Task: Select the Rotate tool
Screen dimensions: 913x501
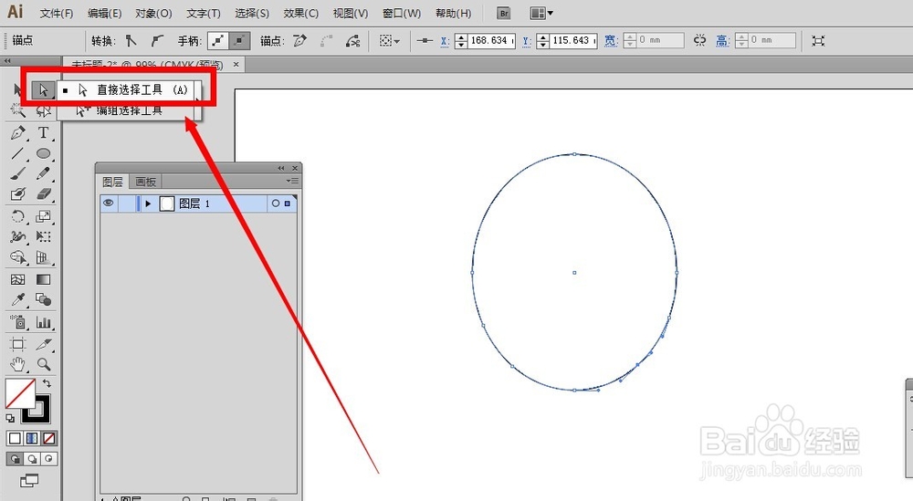Action: (18, 216)
